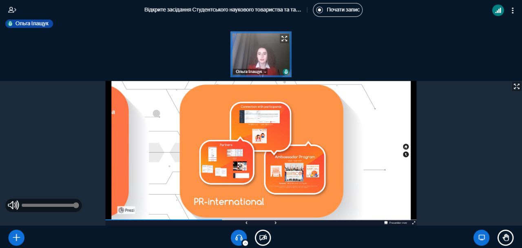
Task: Mute the volume speaker icon
Action: 13,205
